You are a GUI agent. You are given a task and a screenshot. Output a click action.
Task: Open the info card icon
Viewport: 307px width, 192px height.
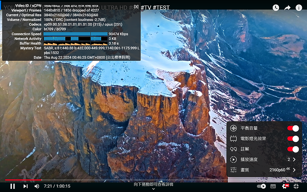(x=299, y=7)
